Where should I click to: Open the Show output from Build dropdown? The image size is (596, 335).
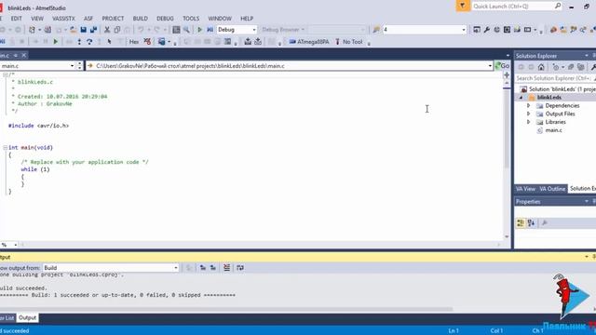pyautogui.click(x=111, y=268)
